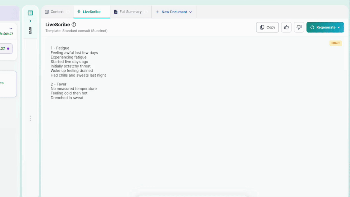Switch to the Context tab
350x197 pixels.
pos(57,11)
